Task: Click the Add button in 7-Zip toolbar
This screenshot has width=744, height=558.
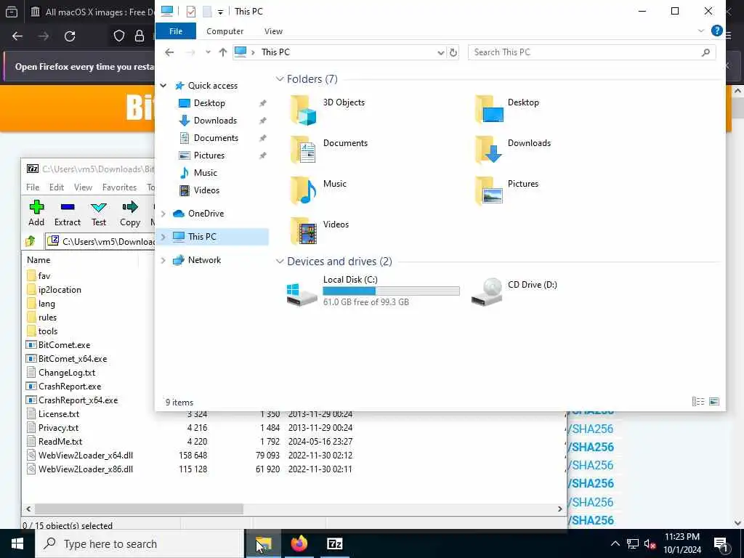Action: (x=36, y=214)
